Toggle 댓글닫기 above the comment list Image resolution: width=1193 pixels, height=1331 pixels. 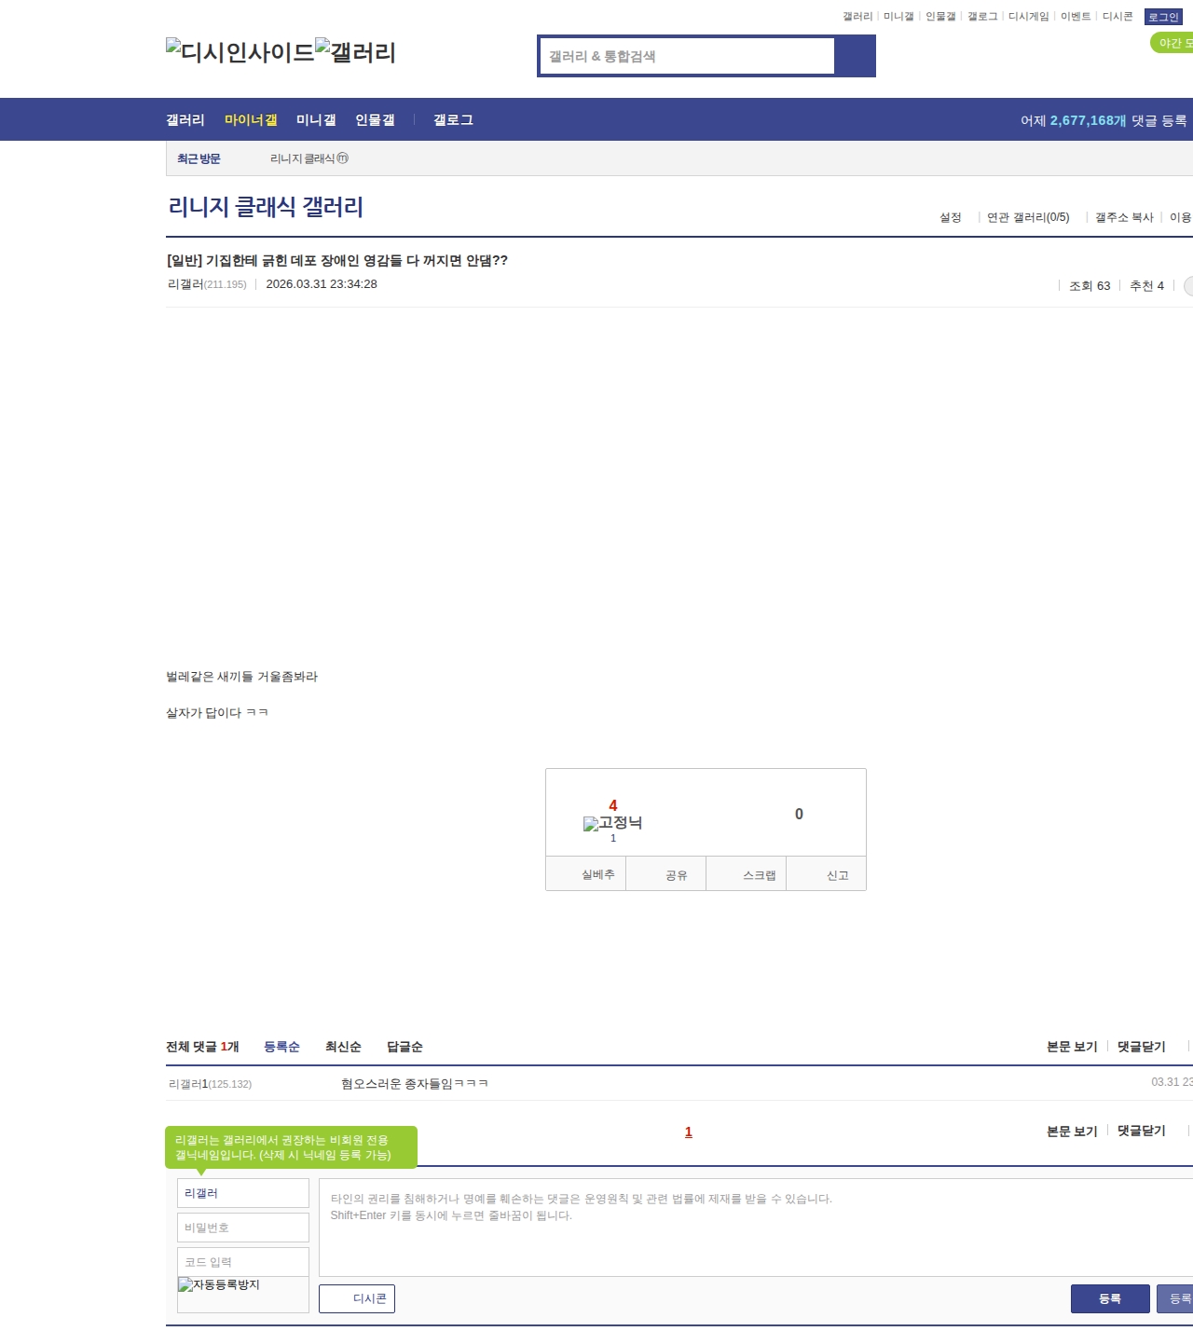coord(1141,1047)
